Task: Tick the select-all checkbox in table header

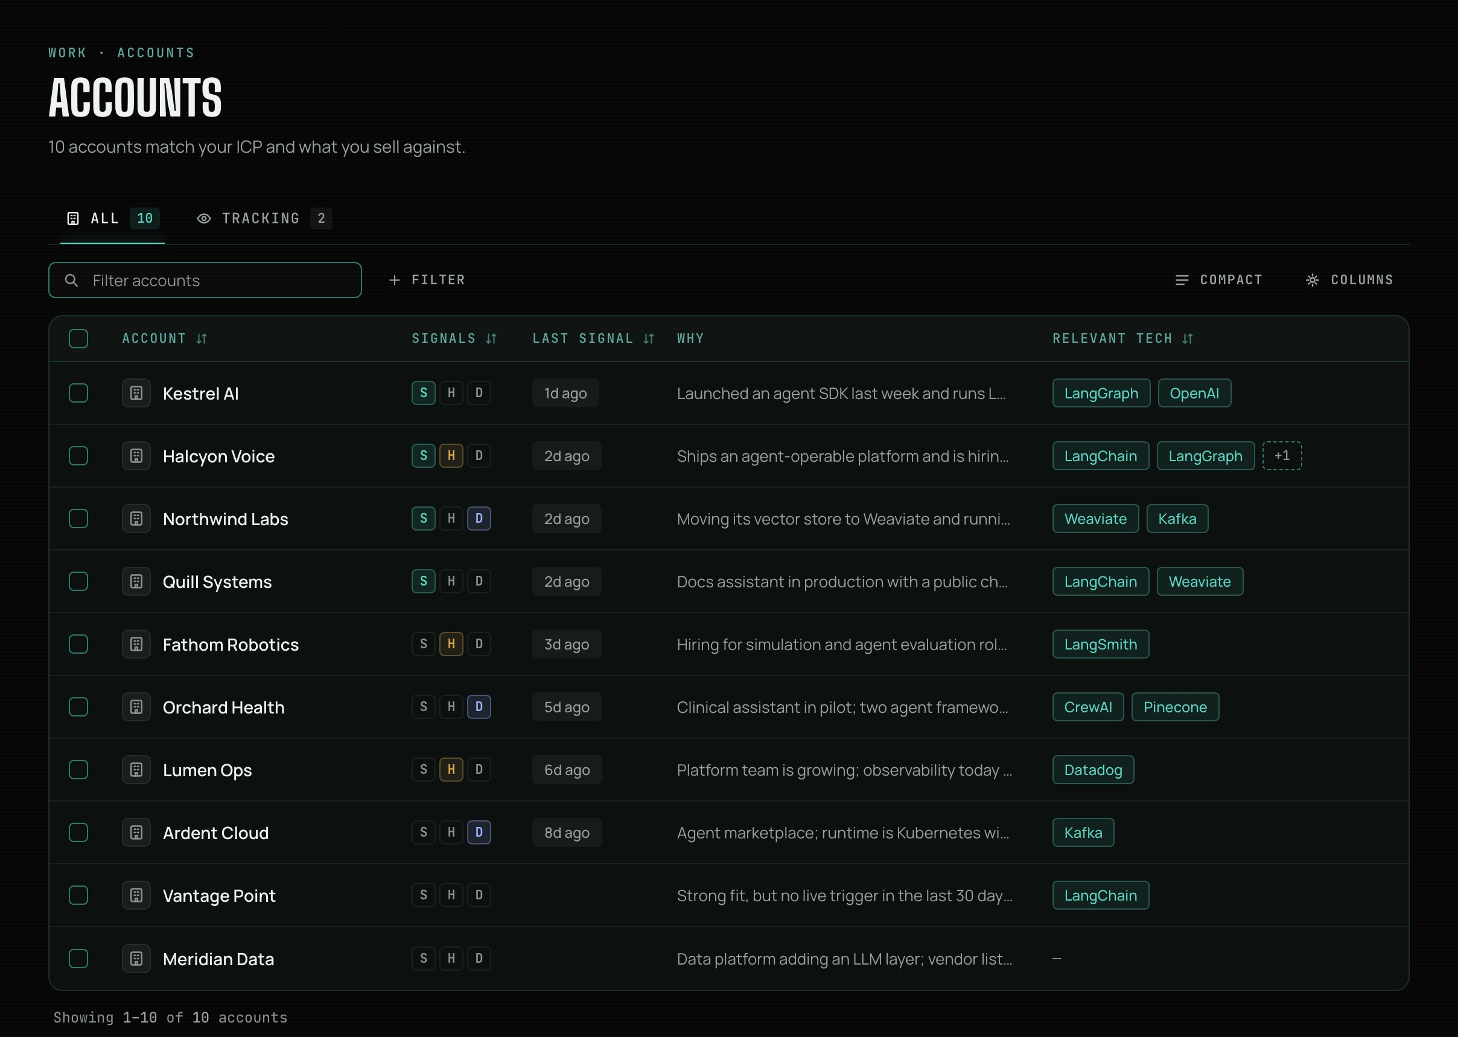Action: point(78,339)
